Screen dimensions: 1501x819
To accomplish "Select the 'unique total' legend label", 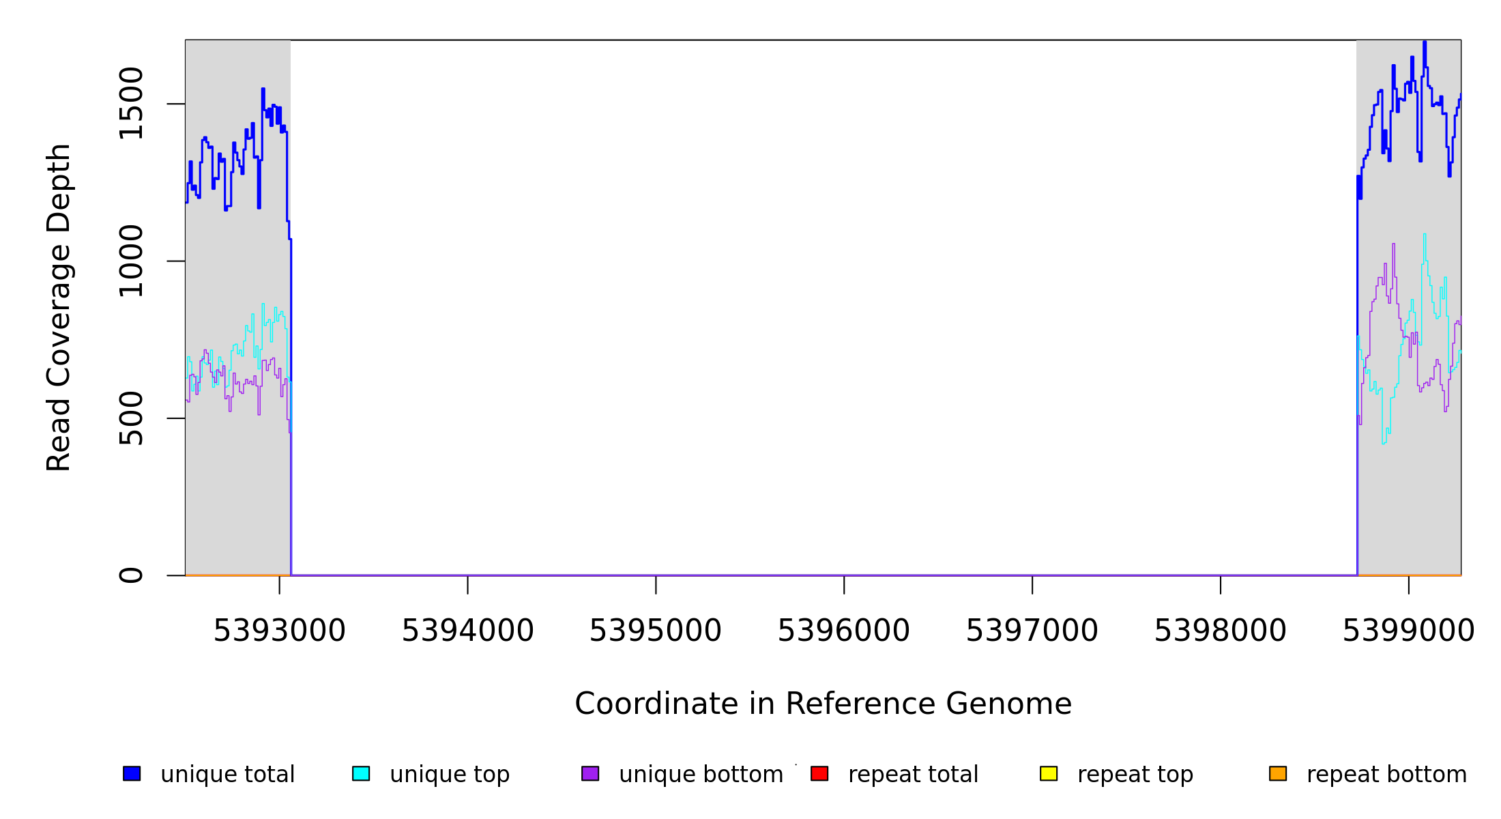I will pos(227,775).
